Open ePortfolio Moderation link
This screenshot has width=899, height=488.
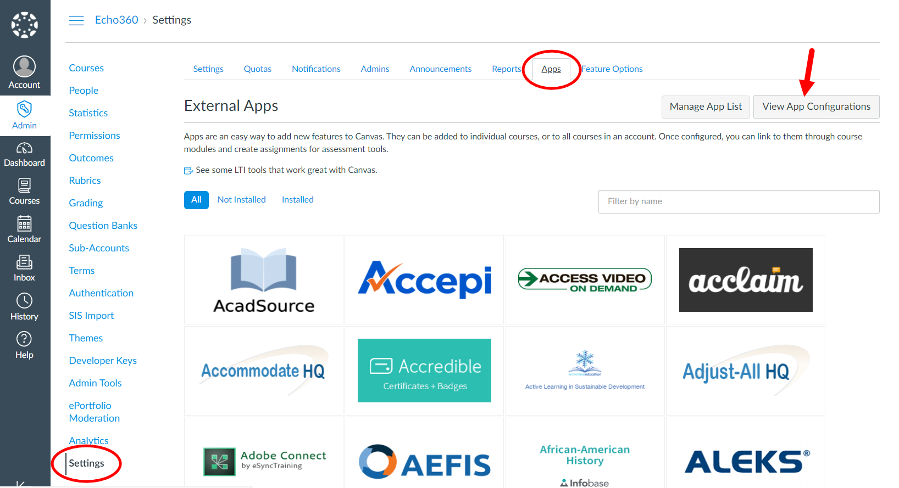(94, 412)
